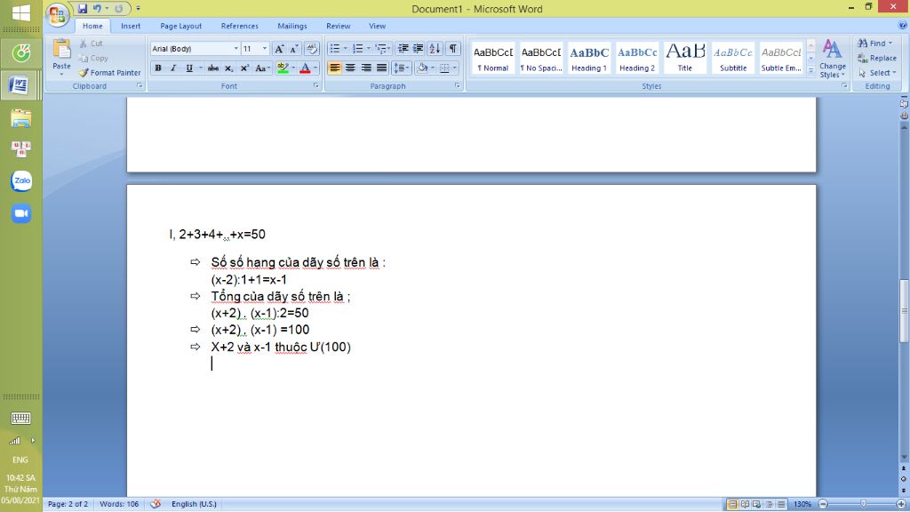Expand the Styles gallery More arrow
Viewport: 910px width, 512px height.
pyautogui.click(x=810, y=70)
